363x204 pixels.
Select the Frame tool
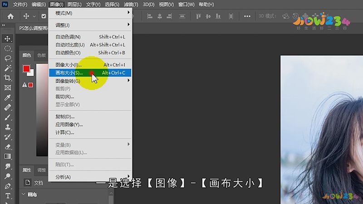pyautogui.click(x=7, y=87)
